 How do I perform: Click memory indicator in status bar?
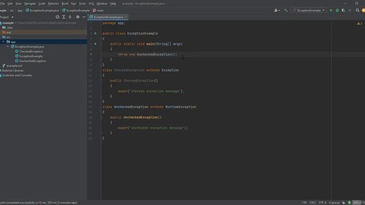(x=359, y=203)
